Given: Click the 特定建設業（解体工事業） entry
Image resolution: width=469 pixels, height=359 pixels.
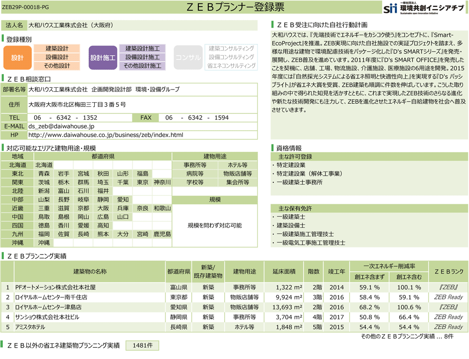Looking at the screenshot, I should coord(309,174).
